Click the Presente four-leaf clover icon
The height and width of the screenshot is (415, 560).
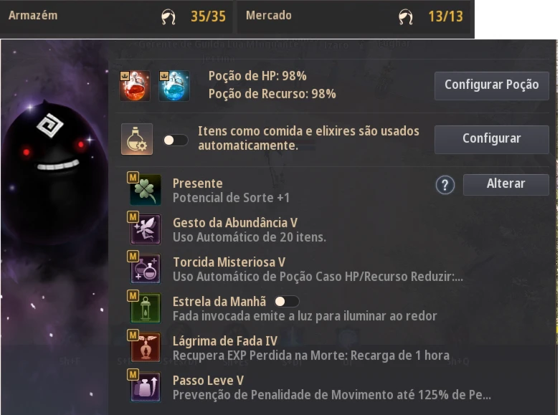pos(146,190)
